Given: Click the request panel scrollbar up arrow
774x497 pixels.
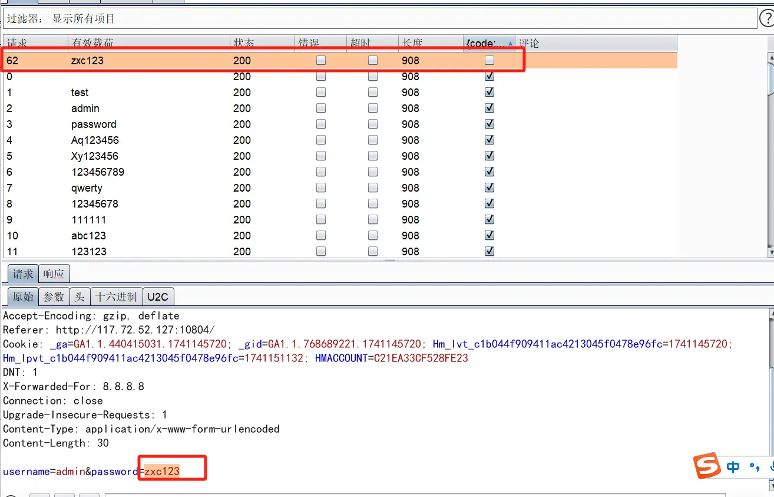Looking at the screenshot, I should [770, 314].
